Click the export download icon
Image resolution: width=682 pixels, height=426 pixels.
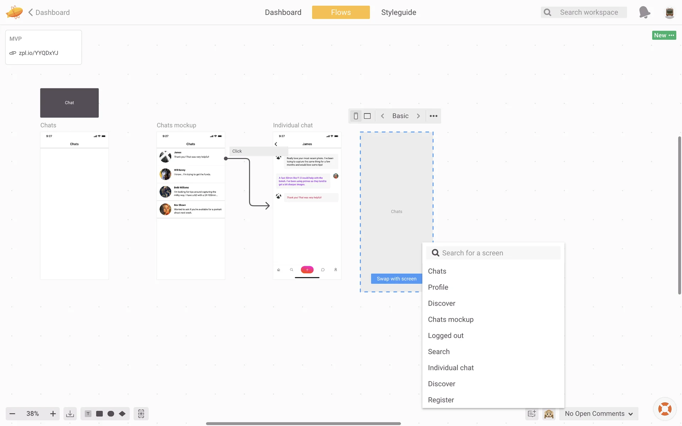(70, 414)
